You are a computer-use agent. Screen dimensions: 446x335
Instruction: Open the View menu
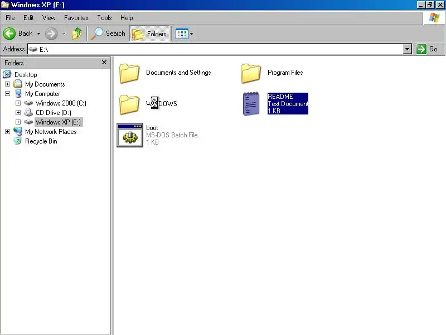(49, 18)
